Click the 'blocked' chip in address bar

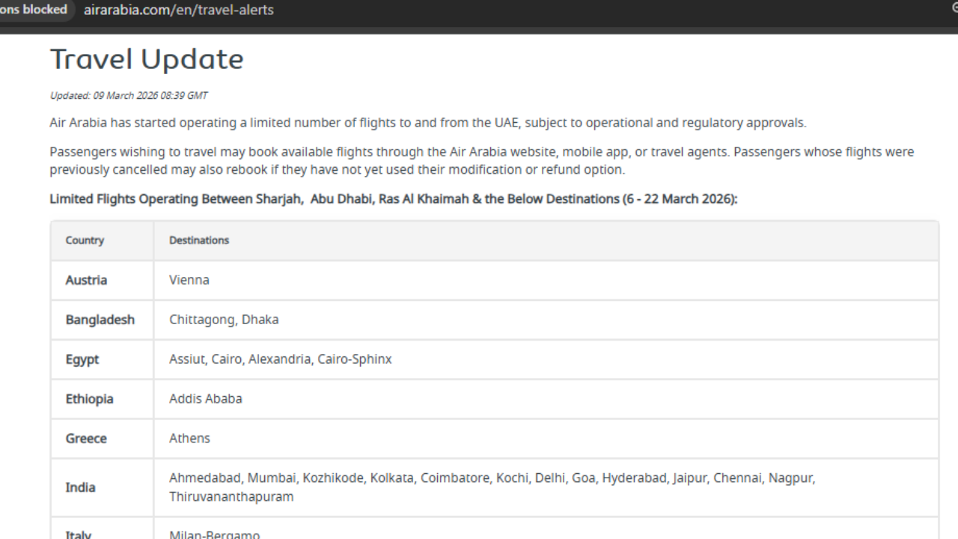(34, 10)
